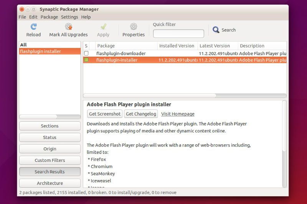
Task: Click the flashplugin-installer description cell
Action: coord(262,60)
